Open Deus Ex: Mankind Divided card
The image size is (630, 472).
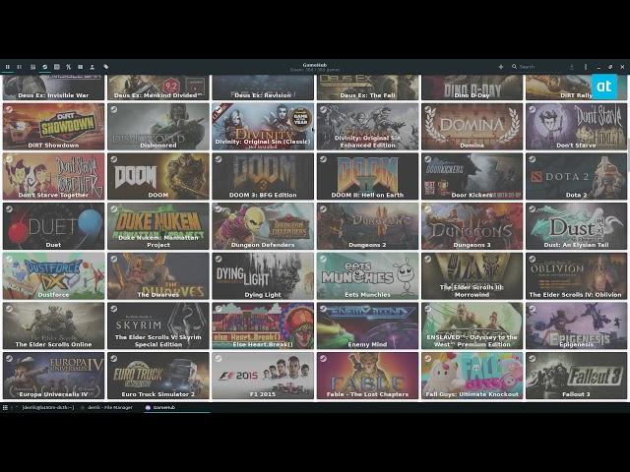[158, 88]
